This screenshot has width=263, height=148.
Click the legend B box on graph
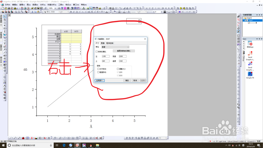134,21
